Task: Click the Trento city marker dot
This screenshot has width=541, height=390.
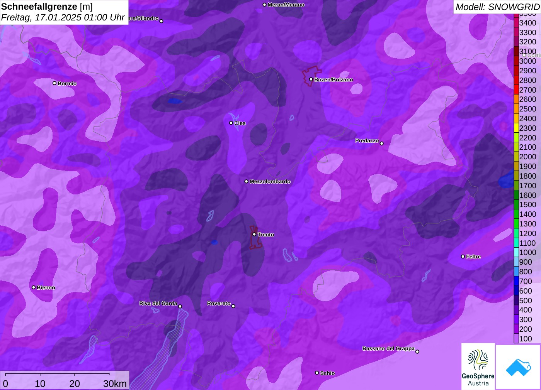Action: [254, 234]
